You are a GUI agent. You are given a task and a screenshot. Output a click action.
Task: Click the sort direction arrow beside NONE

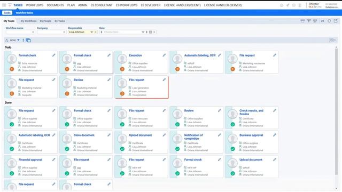pos(23,41)
